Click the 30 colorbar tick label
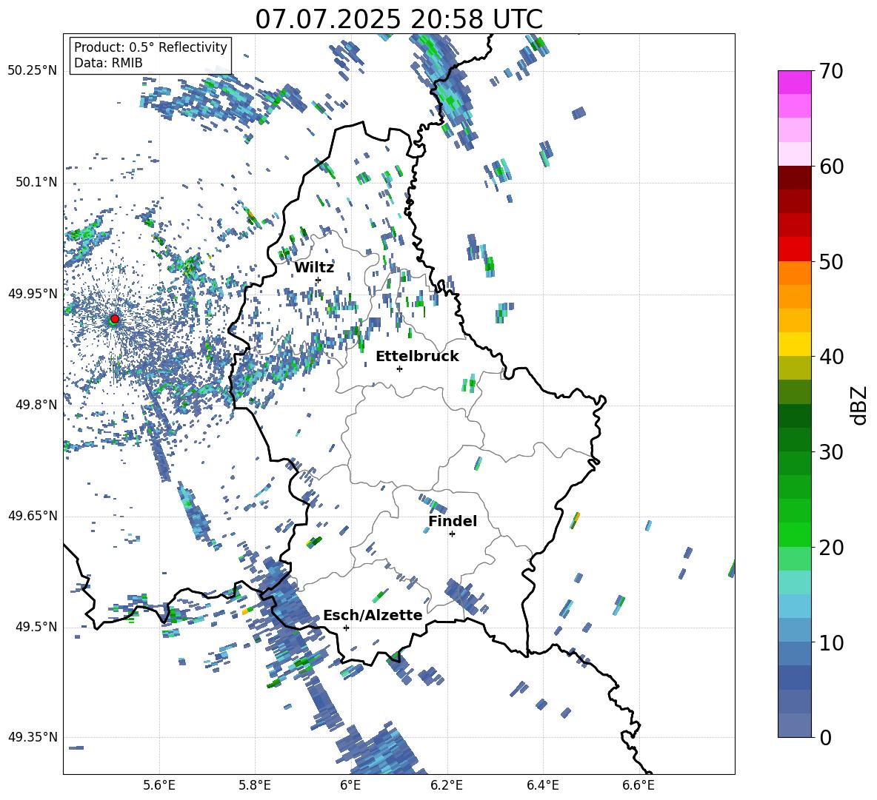The width and height of the screenshot is (877, 800). (832, 452)
